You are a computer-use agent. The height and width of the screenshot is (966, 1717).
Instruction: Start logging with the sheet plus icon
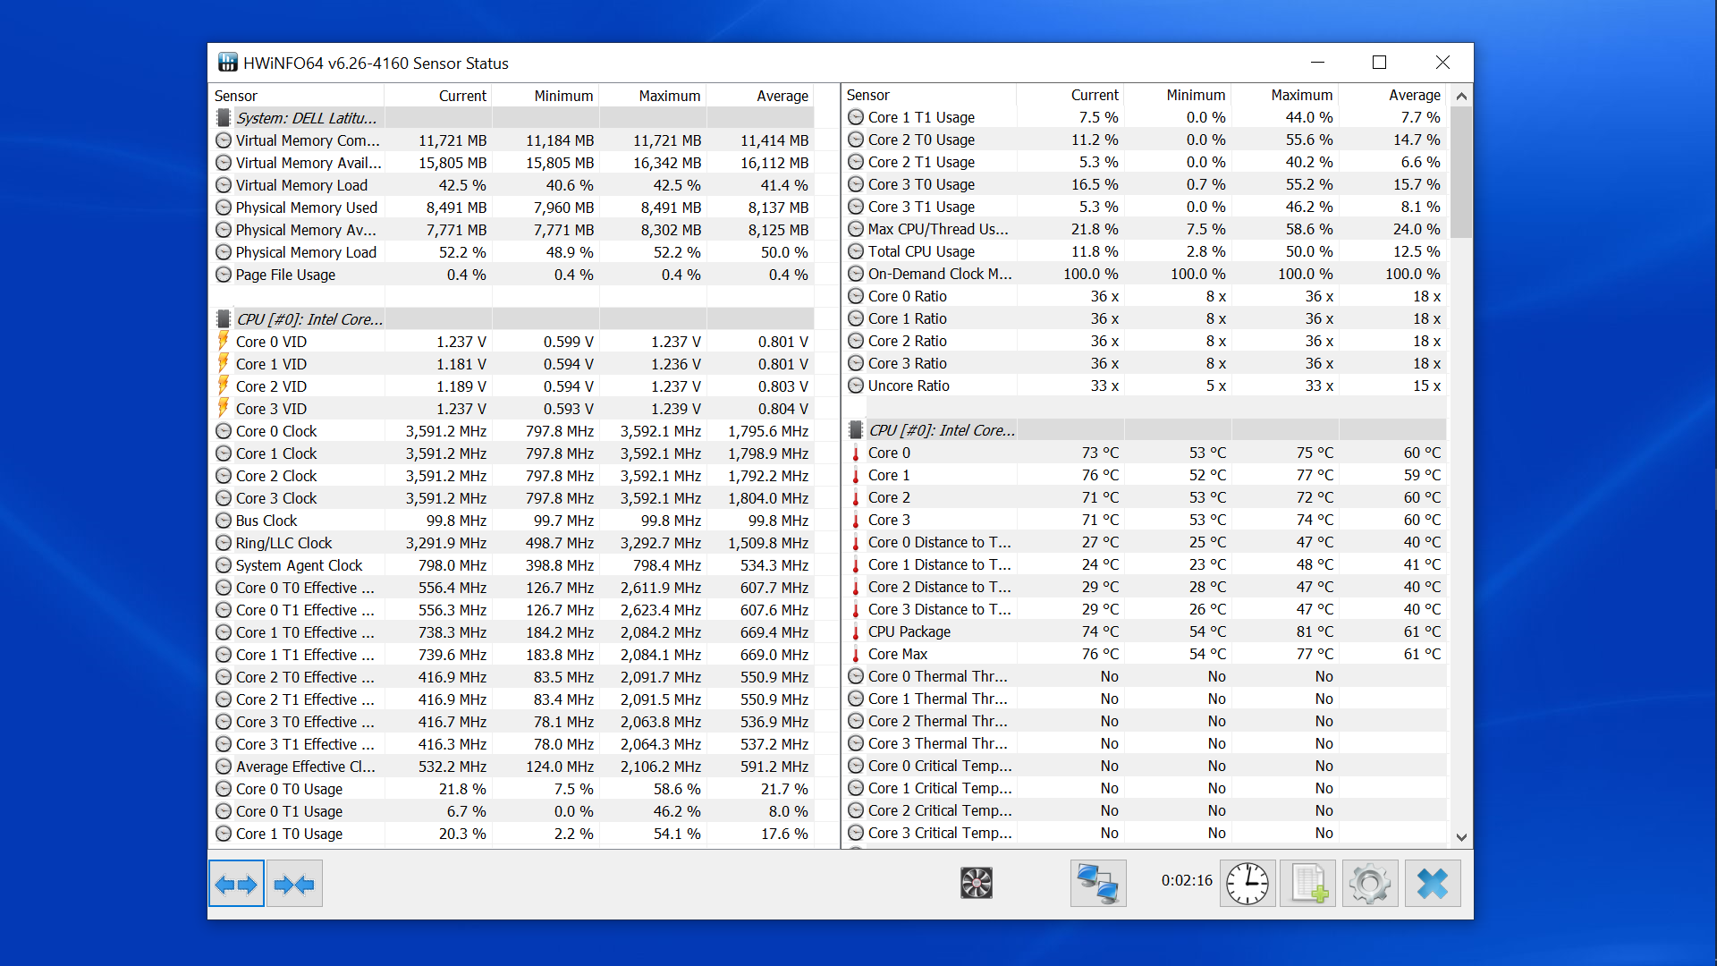click(1307, 884)
